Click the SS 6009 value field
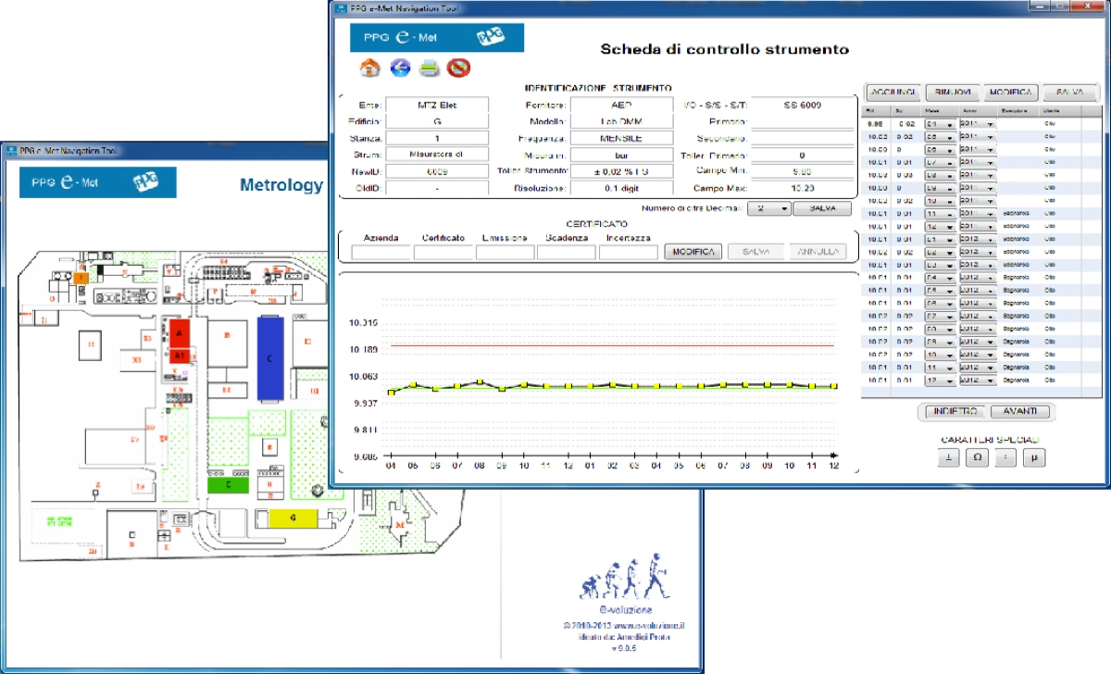 [x=802, y=106]
